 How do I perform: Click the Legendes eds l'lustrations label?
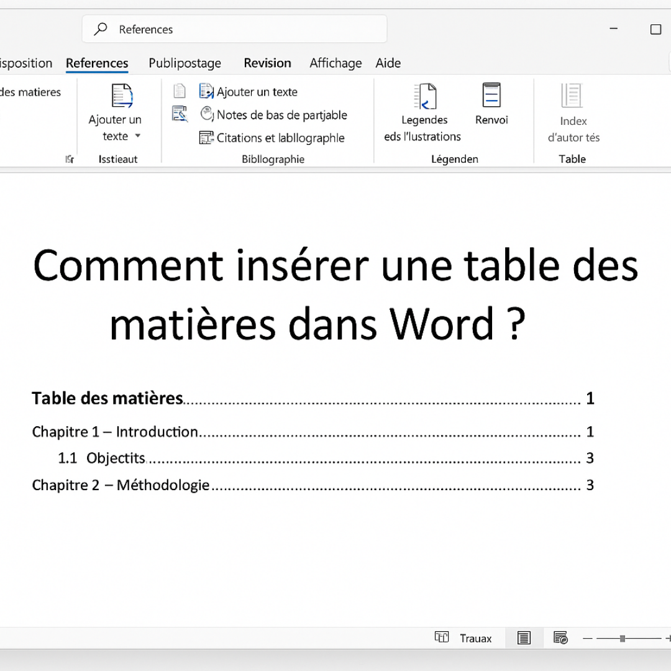tap(423, 128)
